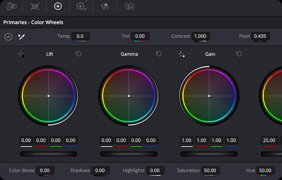Pick black point with Lift crosshair
Screen dimensions: 282x180
tap(21, 54)
